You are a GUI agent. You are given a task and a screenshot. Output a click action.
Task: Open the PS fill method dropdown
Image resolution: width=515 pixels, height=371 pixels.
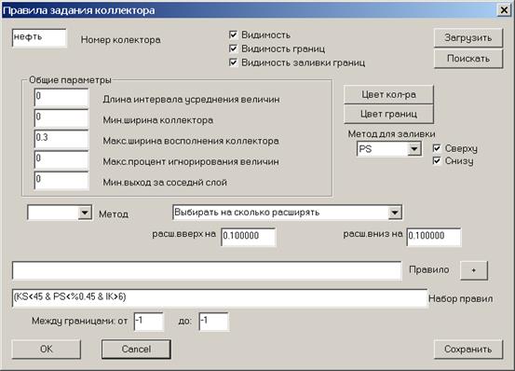(414, 149)
